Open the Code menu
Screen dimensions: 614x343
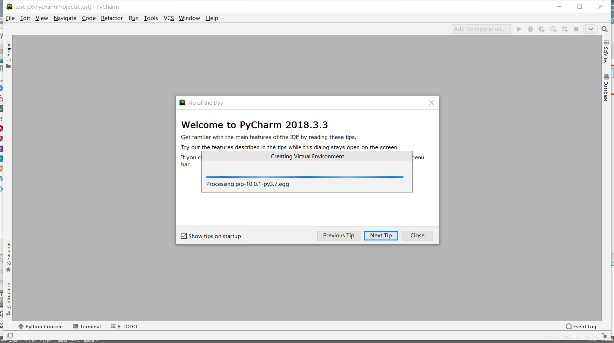pyautogui.click(x=89, y=18)
